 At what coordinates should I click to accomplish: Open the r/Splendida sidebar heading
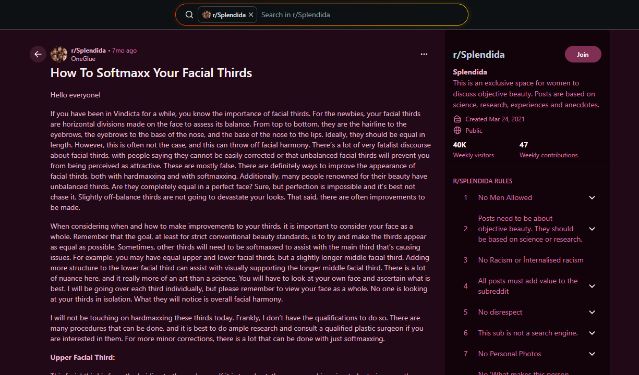(x=478, y=55)
